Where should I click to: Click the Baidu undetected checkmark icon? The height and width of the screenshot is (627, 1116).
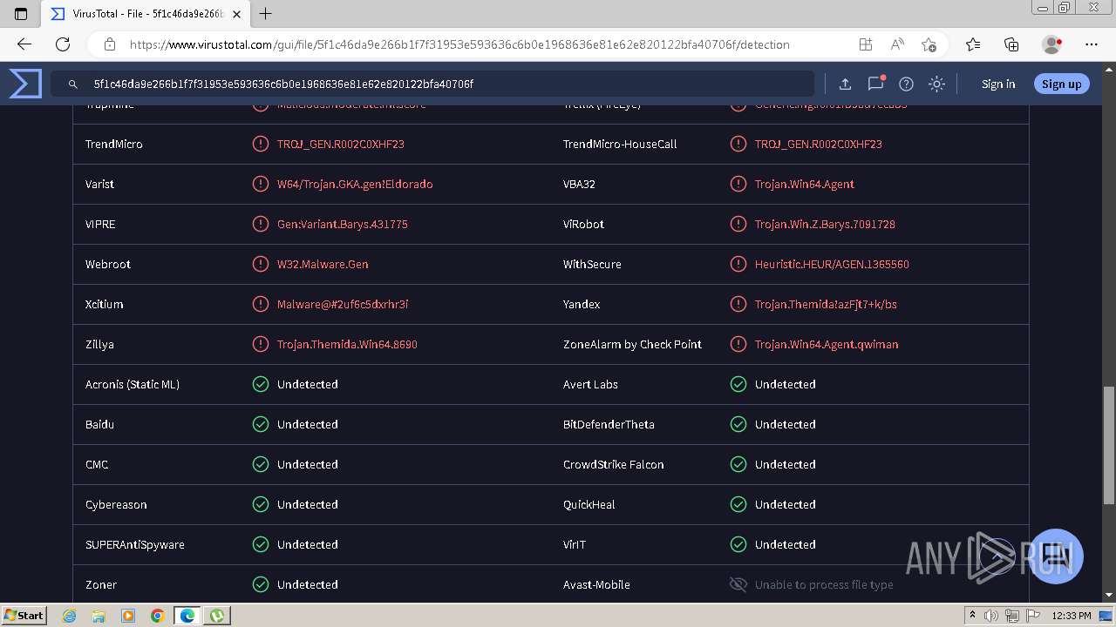click(261, 424)
